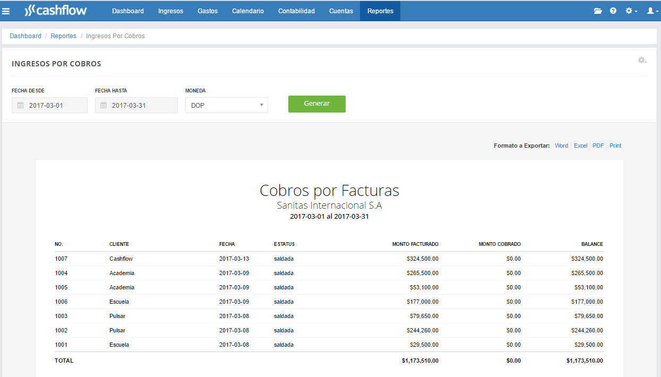This screenshot has width=661, height=377.
Task: Click the NO. column header
Action: (x=59, y=244)
